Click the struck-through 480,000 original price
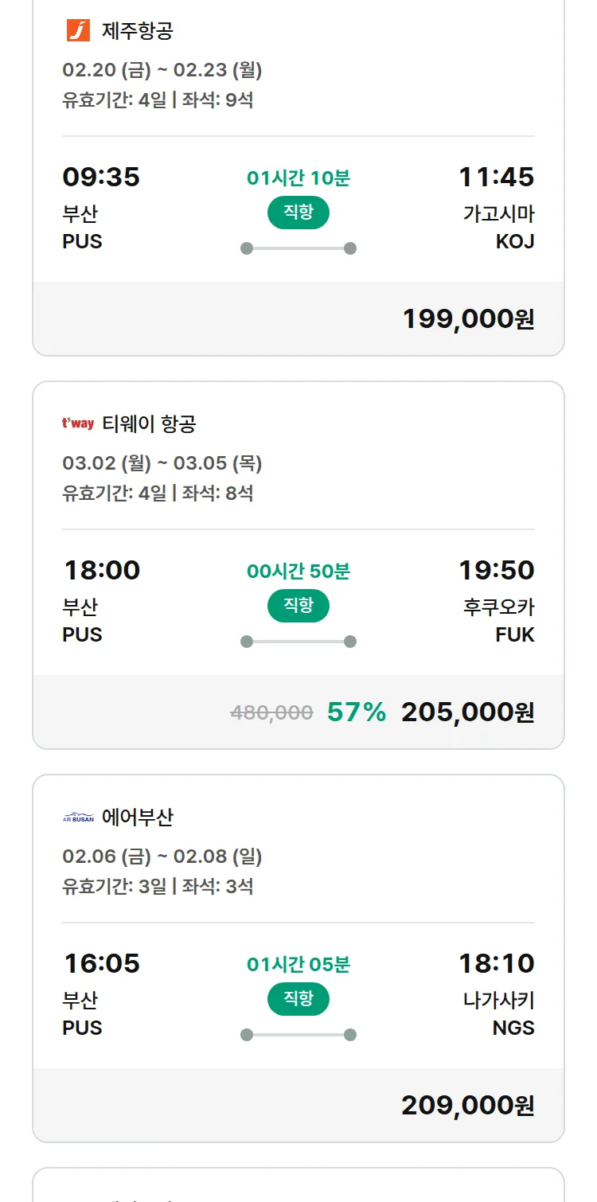This screenshot has height=1202, width=597. coord(271,712)
